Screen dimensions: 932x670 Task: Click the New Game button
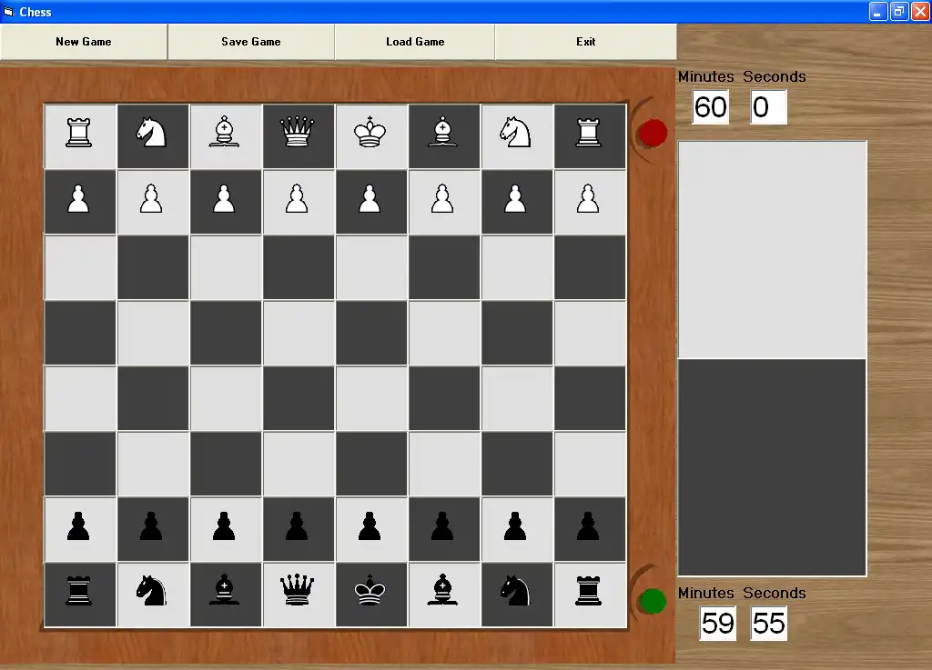click(84, 42)
